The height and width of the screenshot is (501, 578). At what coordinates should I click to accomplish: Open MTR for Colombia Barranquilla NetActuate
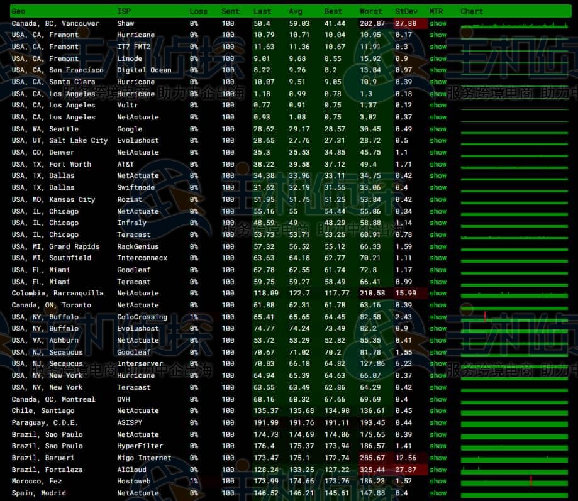438,293
